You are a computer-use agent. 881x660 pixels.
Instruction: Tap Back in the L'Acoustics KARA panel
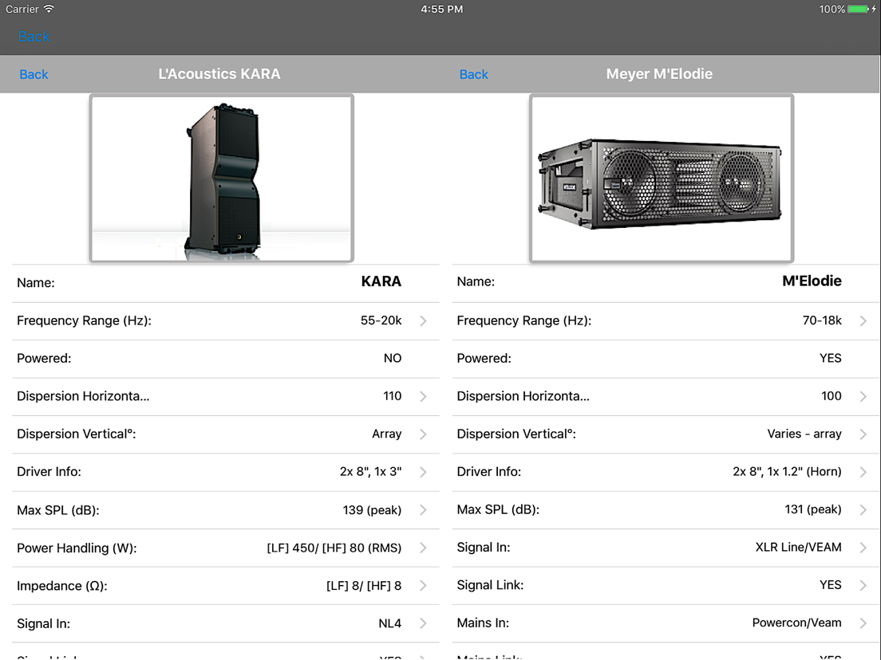tap(34, 74)
